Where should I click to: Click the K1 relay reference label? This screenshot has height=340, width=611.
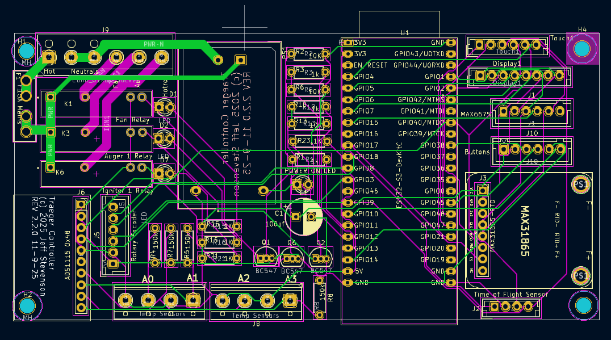(68, 104)
